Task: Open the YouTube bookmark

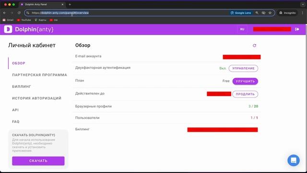Action: click(x=24, y=20)
